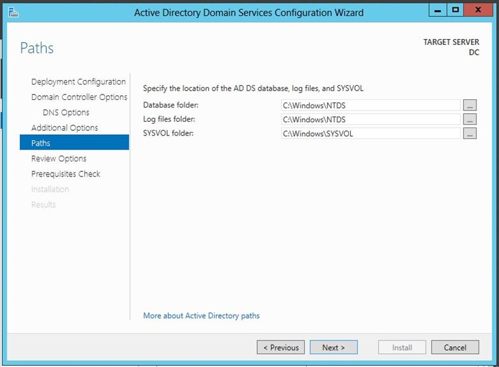
Task: Close the wizard window
Action: [478, 10]
